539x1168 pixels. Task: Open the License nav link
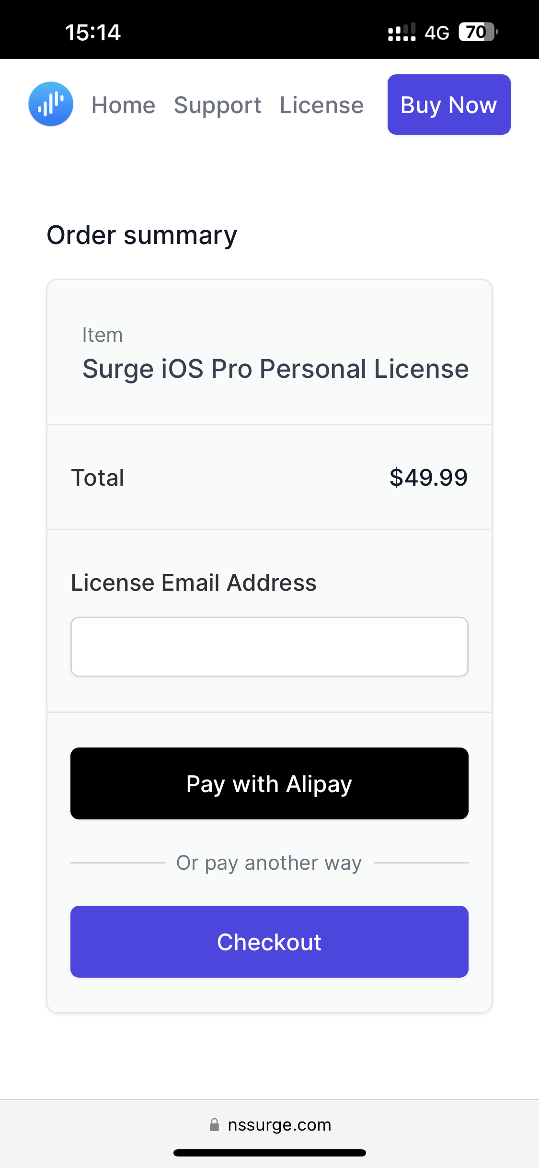point(321,105)
